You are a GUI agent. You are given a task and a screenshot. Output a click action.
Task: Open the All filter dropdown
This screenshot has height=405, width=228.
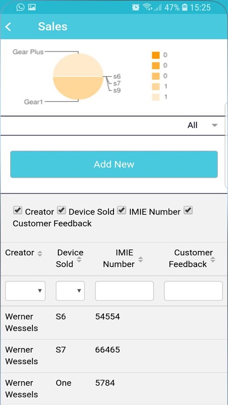pyautogui.click(x=202, y=126)
